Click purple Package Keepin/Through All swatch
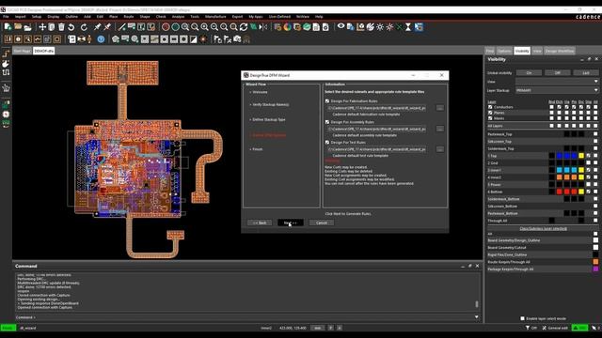This screenshot has width=602, height=338. (595, 269)
